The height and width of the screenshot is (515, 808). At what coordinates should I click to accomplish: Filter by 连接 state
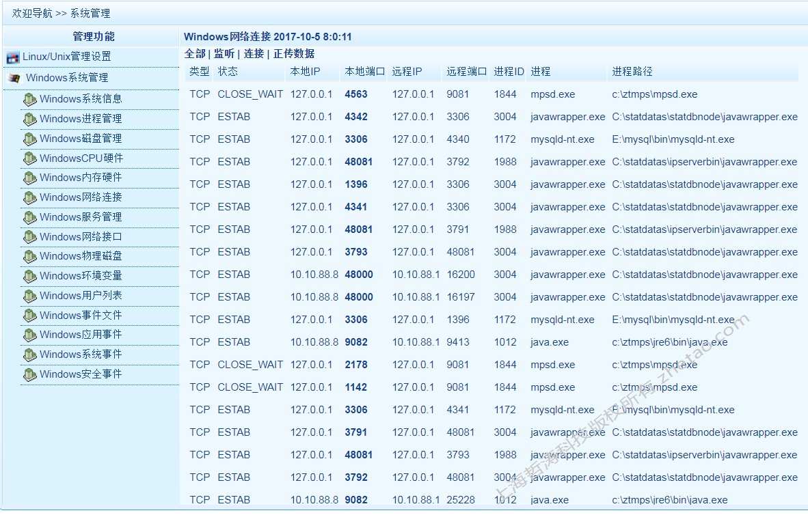pyautogui.click(x=254, y=53)
